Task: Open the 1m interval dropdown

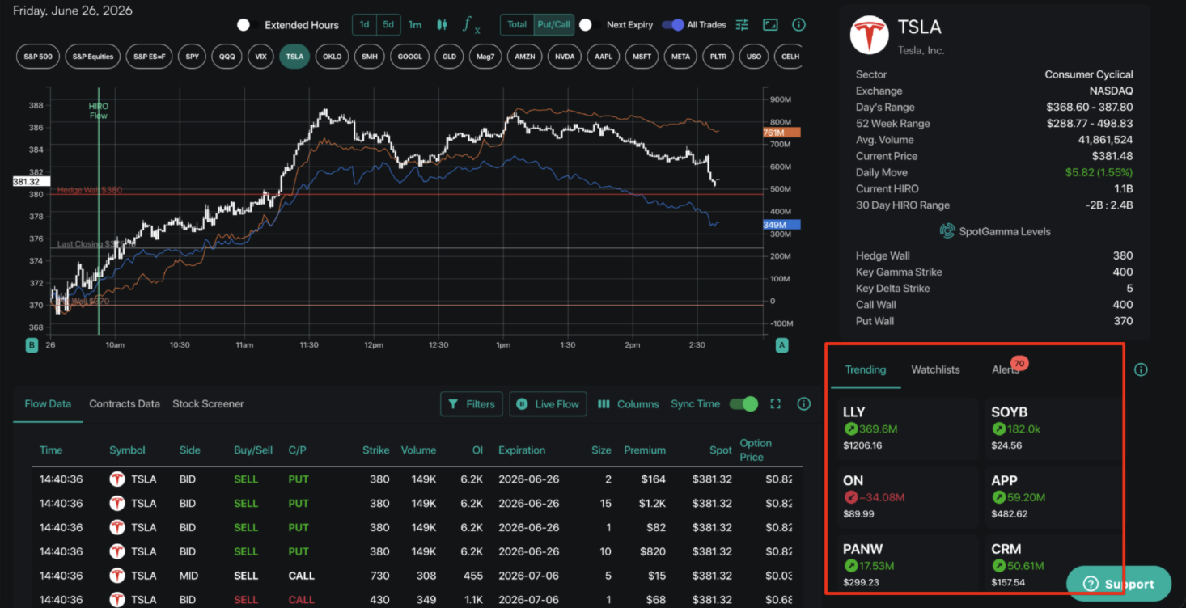Action: pyautogui.click(x=415, y=25)
